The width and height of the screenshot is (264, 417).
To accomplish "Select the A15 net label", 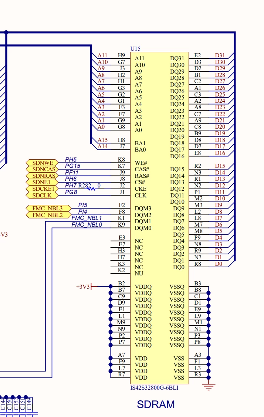I will click(x=103, y=140).
